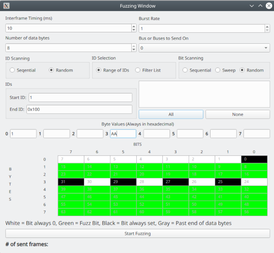Click the keep-above chevron in the title bar

260,6
